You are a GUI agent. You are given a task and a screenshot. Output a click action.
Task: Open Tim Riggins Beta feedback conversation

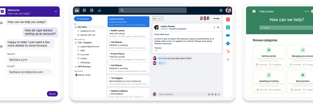click(x=128, y=81)
